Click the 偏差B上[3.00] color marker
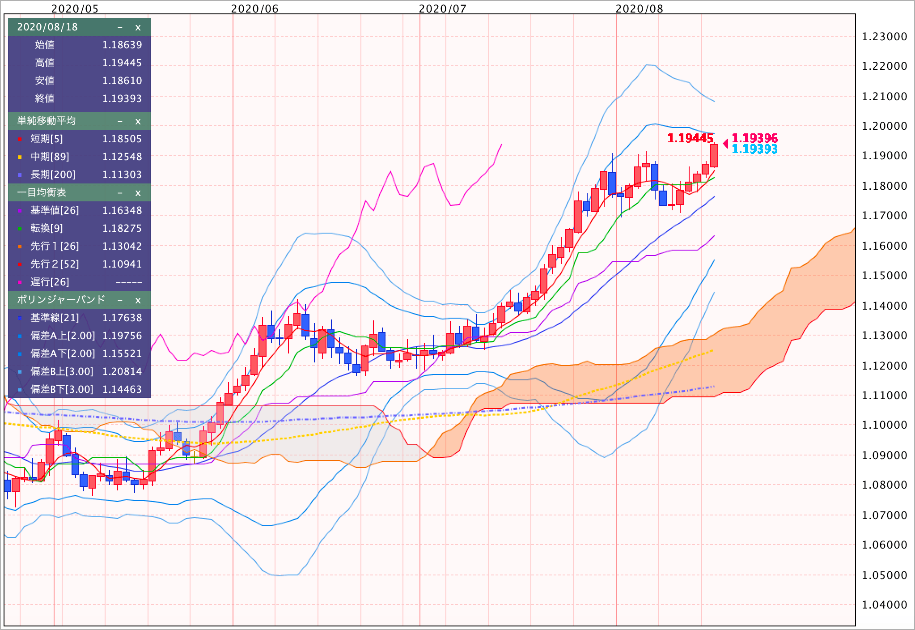 coord(20,372)
